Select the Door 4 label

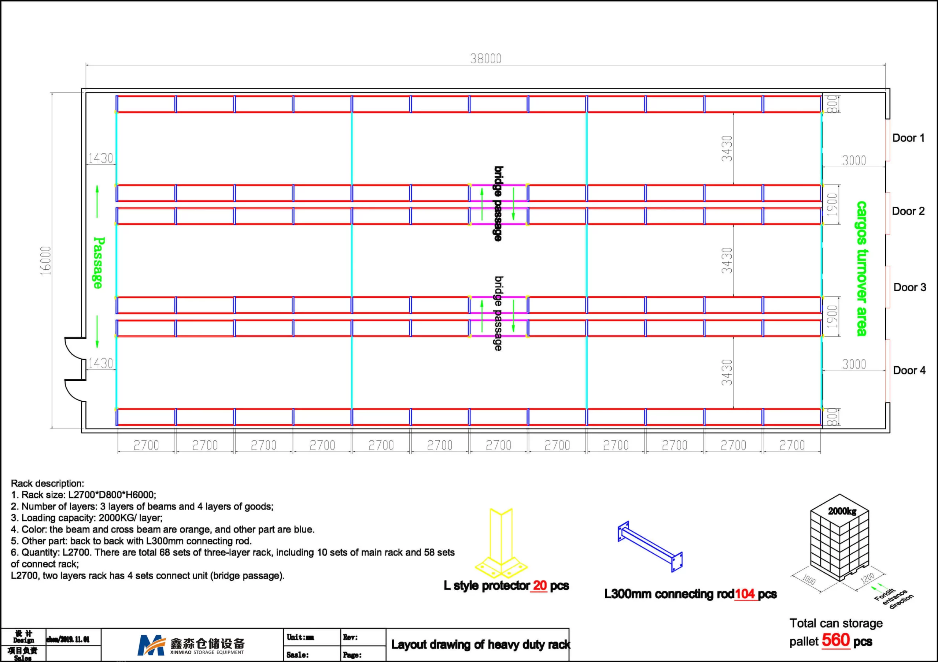[909, 370]
